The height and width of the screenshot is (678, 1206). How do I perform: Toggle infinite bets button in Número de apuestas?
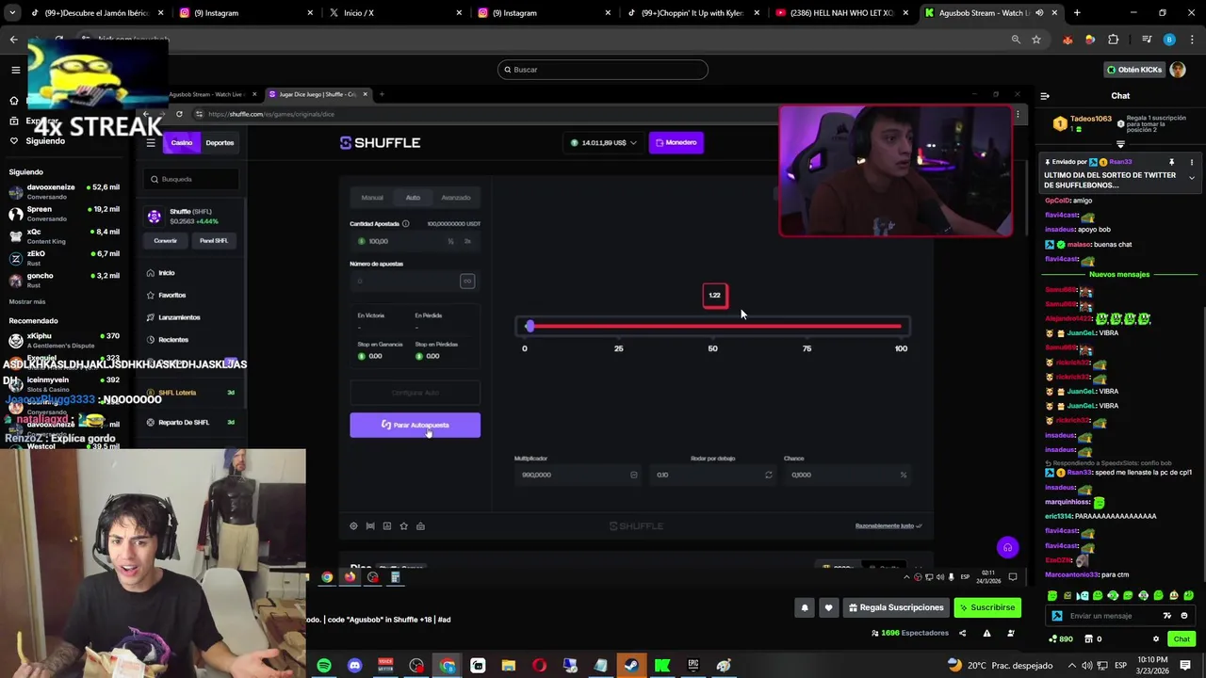[466, 282]
